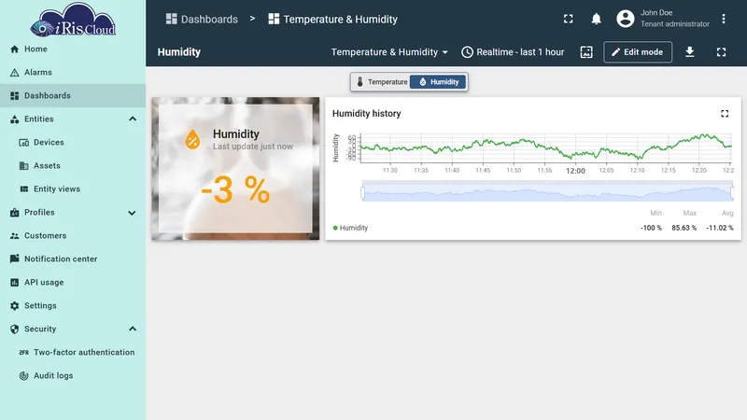Toggle Humidity series in chart legend

pos(350,228)
